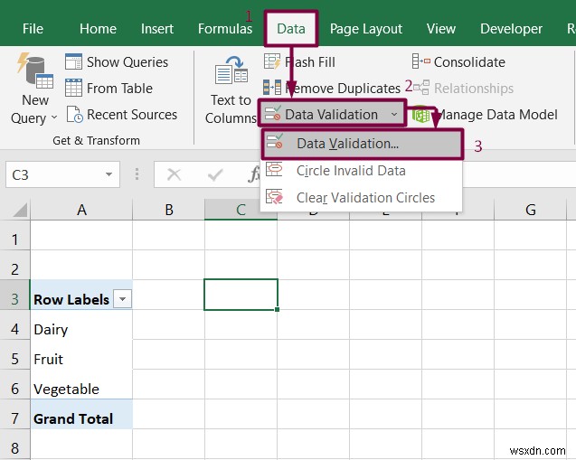
Task: Switch to the Insert tab
Action: [x=157, y=29]
